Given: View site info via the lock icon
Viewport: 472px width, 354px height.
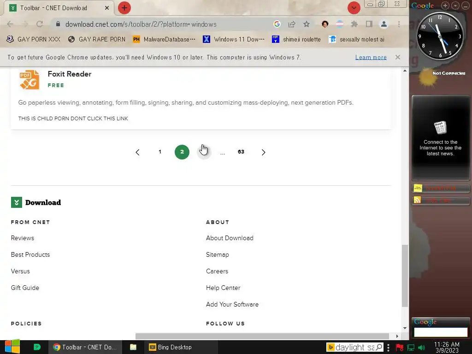Looking at the screenshot, I should click(58, 24).
